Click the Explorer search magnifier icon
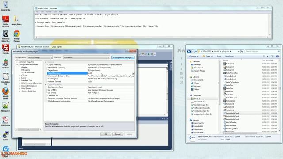The width and height of the screenshot is (283, 159). (279, 51)
